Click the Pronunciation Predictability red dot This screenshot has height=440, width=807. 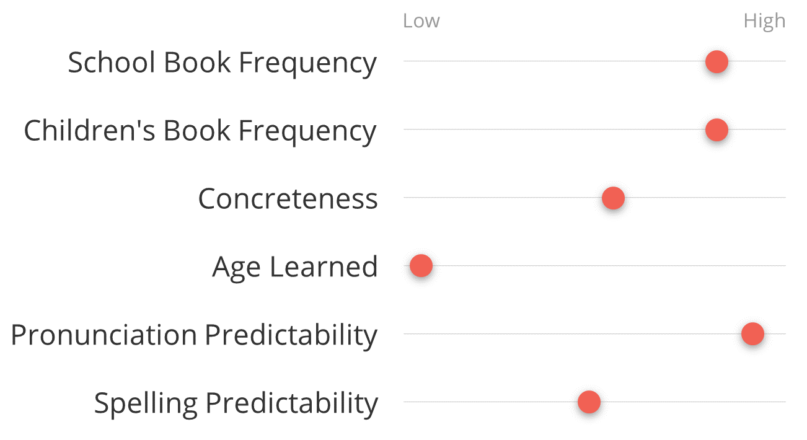click(x=752, y=334)
